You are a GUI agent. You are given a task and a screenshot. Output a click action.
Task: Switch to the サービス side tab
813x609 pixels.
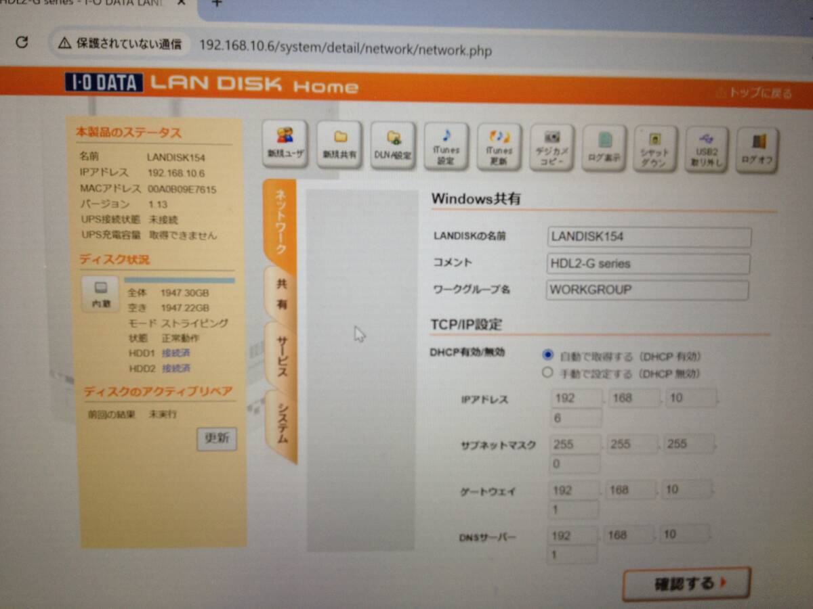pos(282,357)
